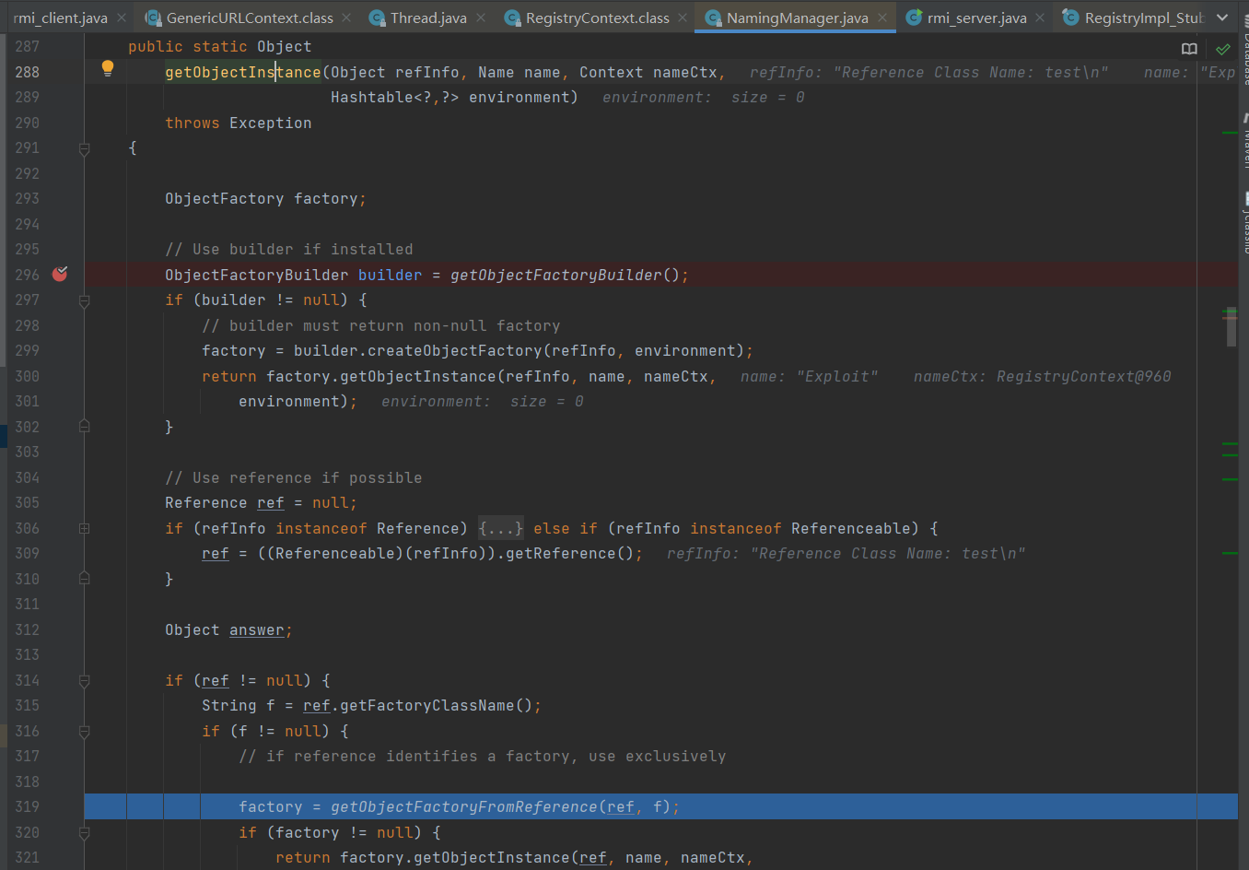This screenshot has height=870, width=1249.
Task: Click getFactoryClassName on line 315
Action: [x=427, y=705]
